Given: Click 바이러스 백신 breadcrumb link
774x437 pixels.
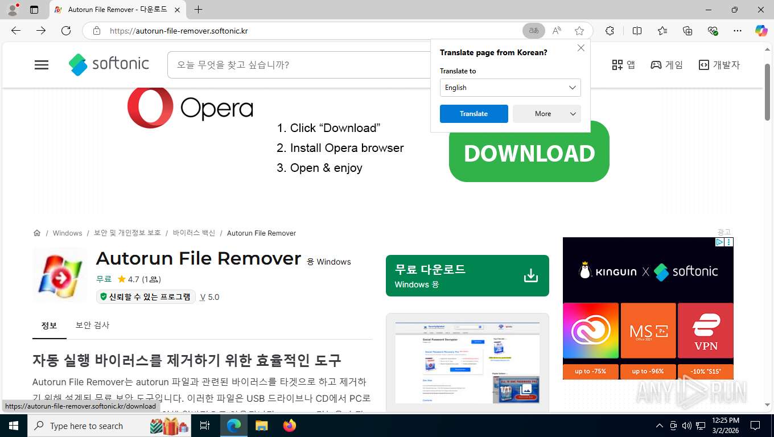Looking at the screenshot, I should click(x=194, y=233).
